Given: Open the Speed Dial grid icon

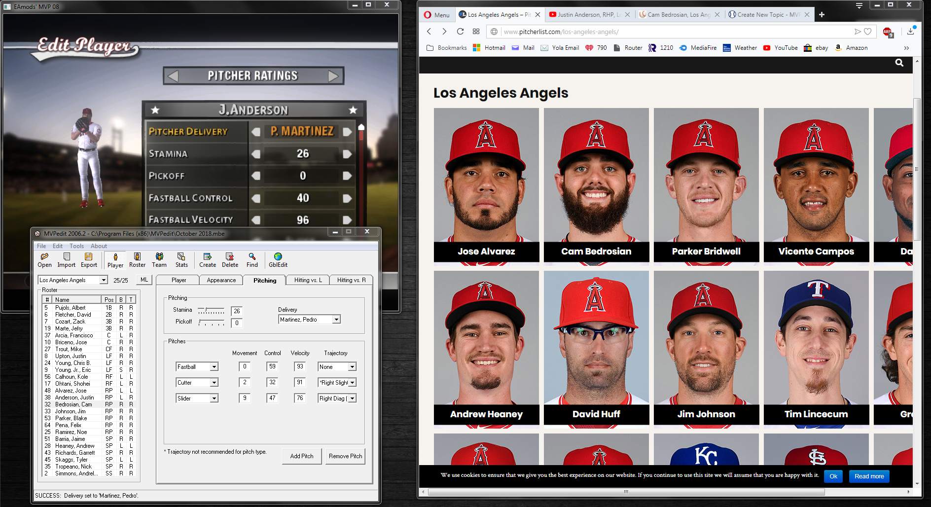Looking at the screenshot, I should [476, 32].
